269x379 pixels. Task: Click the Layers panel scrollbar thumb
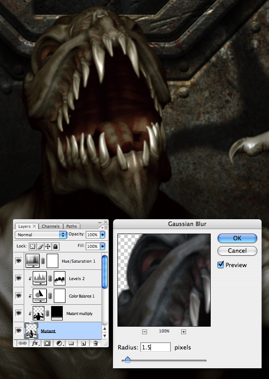(104, 272)
